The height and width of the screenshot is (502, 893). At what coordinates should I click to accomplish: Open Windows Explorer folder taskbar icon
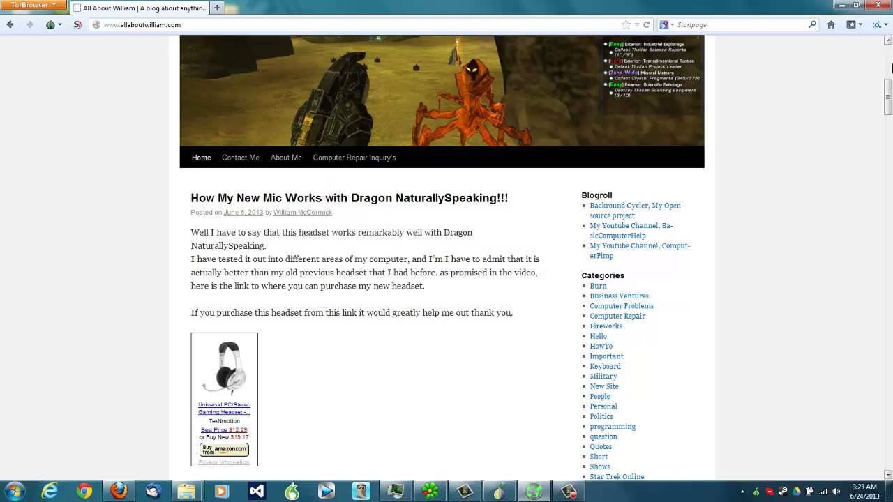[x=186, y=491]
